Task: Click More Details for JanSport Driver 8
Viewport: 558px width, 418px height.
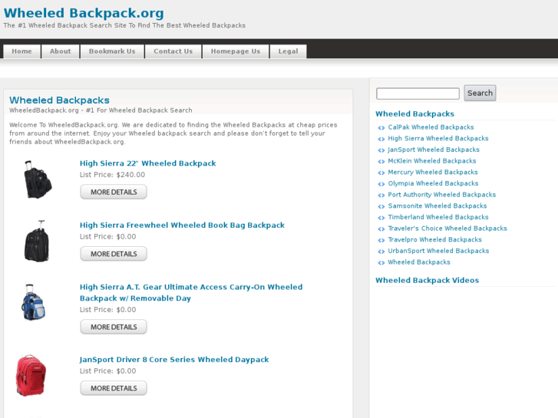Action: [114, 388]
